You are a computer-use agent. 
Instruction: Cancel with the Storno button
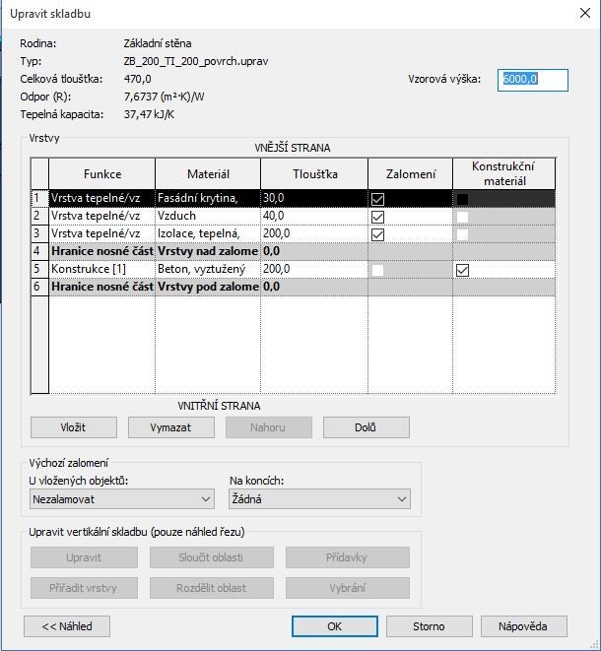coord(429,626)
